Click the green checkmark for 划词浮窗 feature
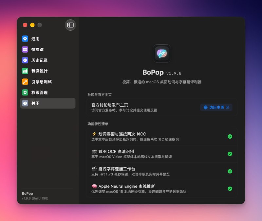 [x=230, y=136]
